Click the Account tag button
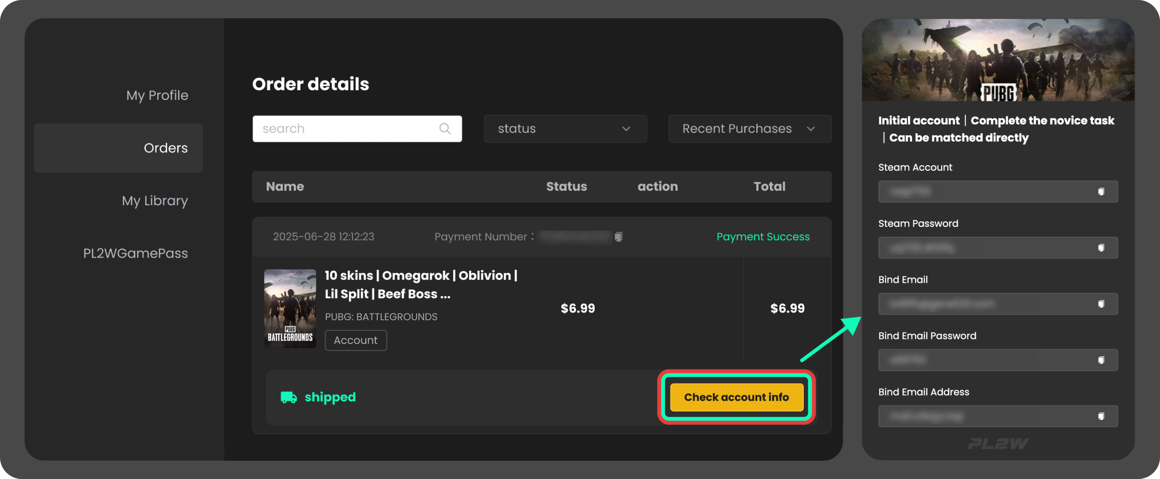 click(355, 340)
